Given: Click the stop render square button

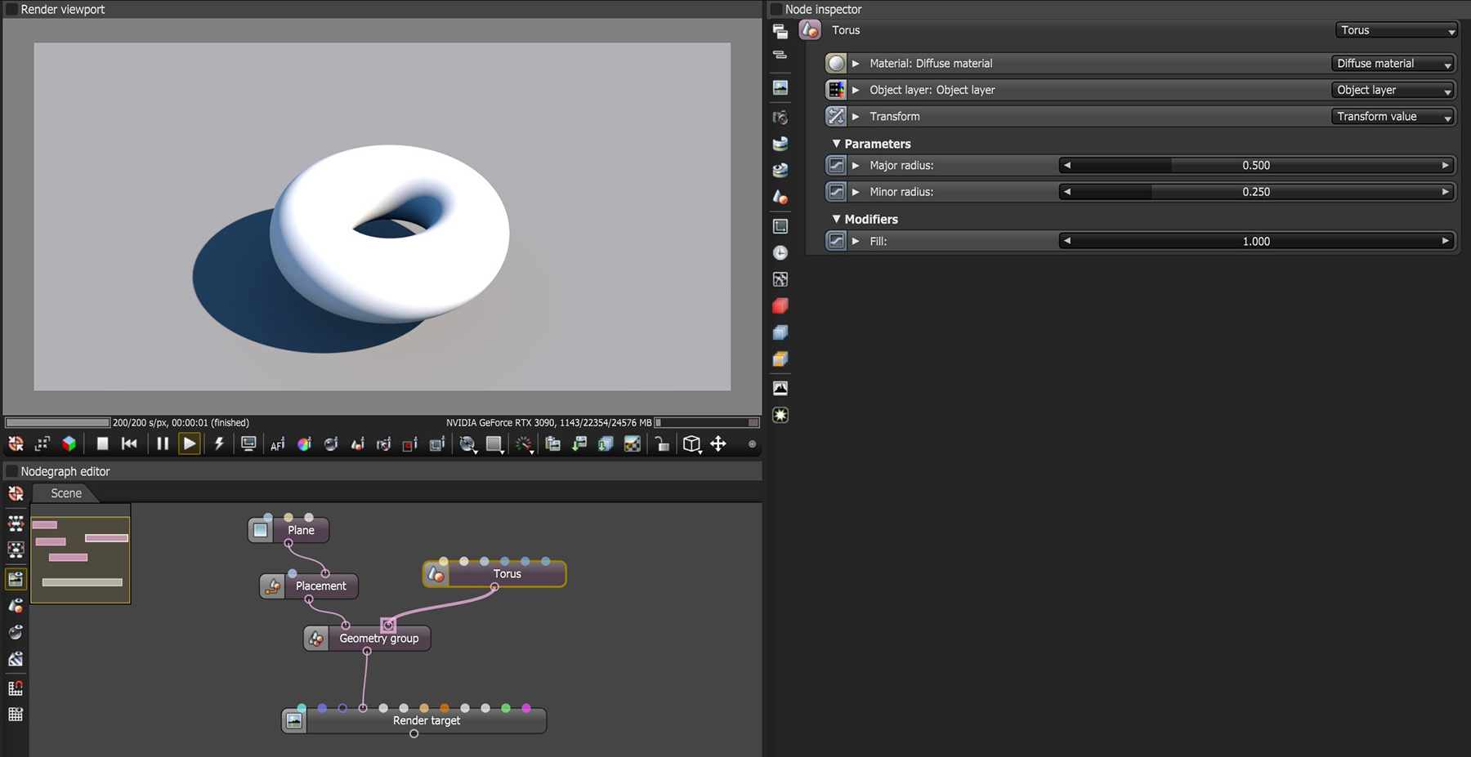Looking at the screenshot, I should [102, 443].
